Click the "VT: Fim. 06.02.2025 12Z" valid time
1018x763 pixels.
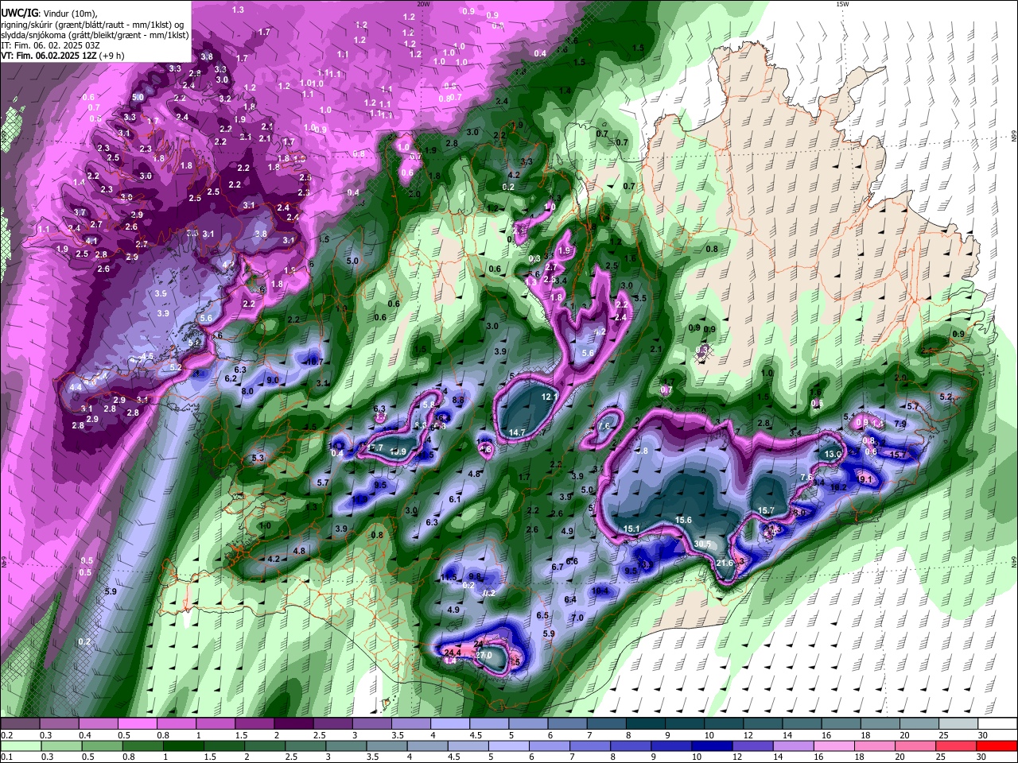(x=48, y=56)
